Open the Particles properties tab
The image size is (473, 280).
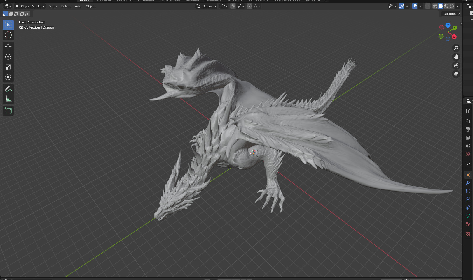pos(468,191)
